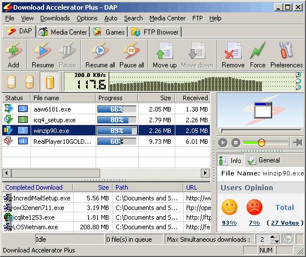Open the General info tab
The image size is (306, 257).
point(264,160)
